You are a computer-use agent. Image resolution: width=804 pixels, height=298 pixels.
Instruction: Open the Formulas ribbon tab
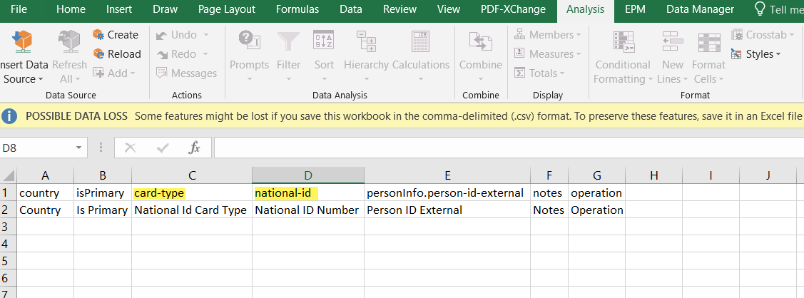tap(297, 9)
